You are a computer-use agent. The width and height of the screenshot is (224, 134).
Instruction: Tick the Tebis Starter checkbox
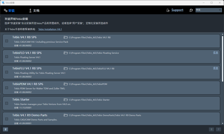point(7,103)
